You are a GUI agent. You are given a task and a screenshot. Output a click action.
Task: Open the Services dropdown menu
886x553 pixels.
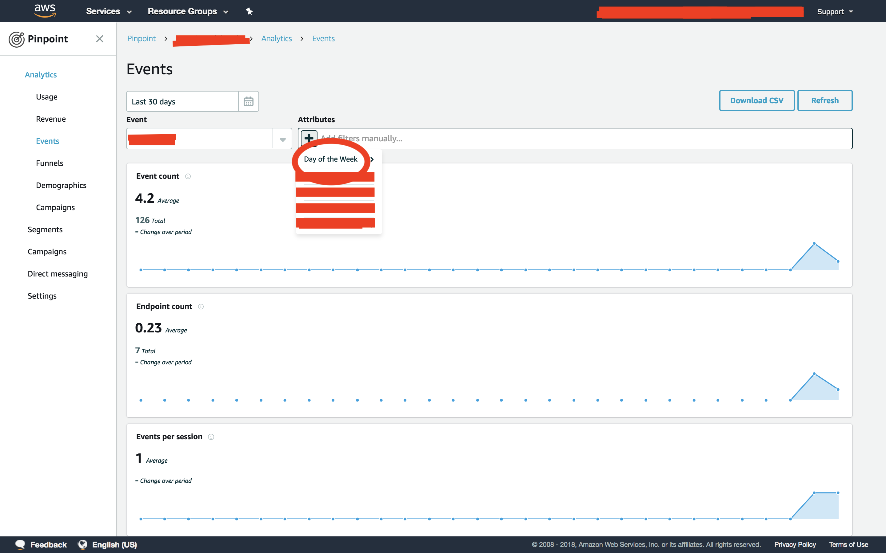pyautogui.click(x=108, y=11)
